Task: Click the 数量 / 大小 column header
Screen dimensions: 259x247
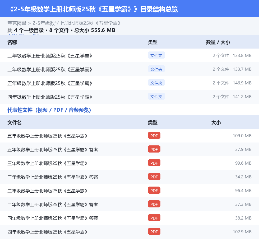Action: tap(218, 42)
